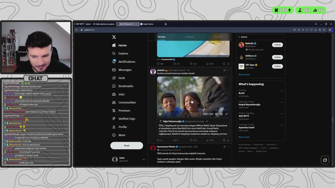The width and height of the screenshot is (335, 188).
Task: Open Jobs in the sidebar
Action: pos(118,94)
